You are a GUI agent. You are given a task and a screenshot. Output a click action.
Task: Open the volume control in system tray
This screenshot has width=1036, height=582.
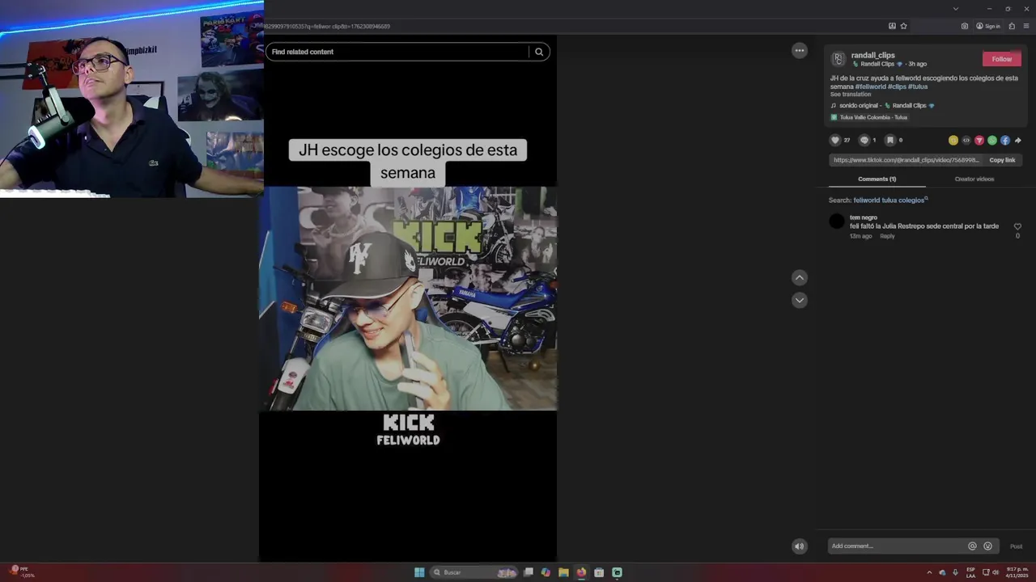click(996, 572)
